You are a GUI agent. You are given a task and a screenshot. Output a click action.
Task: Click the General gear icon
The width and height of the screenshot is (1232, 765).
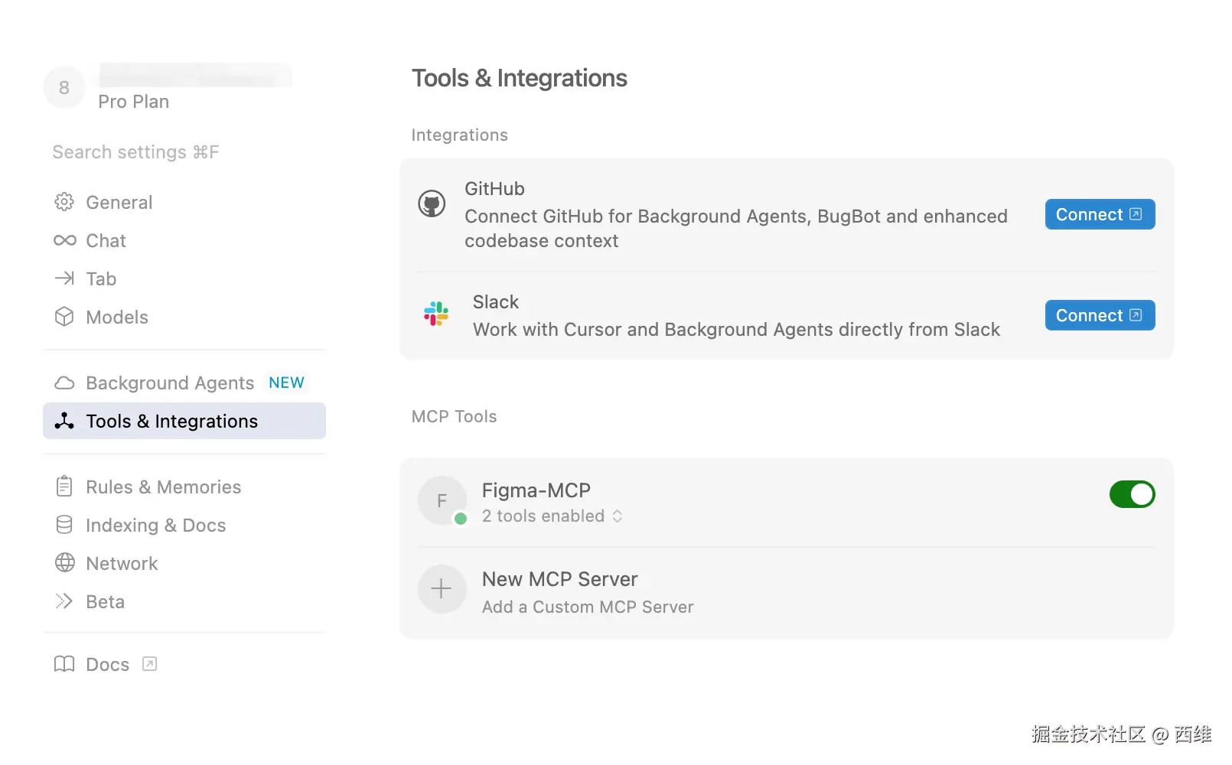64,202
